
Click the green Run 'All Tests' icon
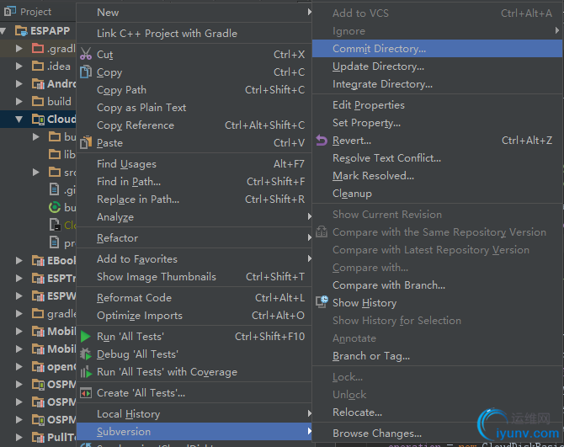coord(85,337)
